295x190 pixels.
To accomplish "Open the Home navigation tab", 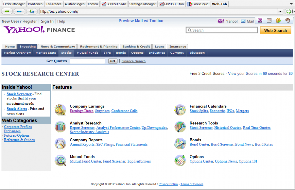I will (10, 46).
